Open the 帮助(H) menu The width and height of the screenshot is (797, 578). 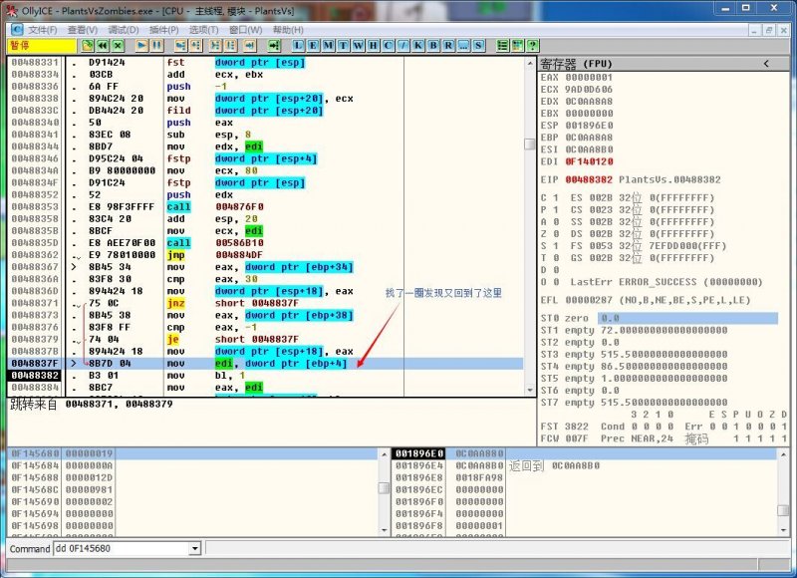pyautogui.click(x=288, y=30)
